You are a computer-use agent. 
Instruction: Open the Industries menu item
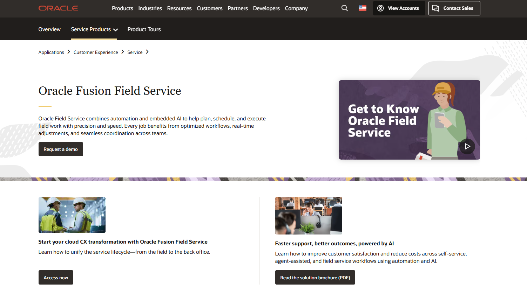tap(150, 8)
